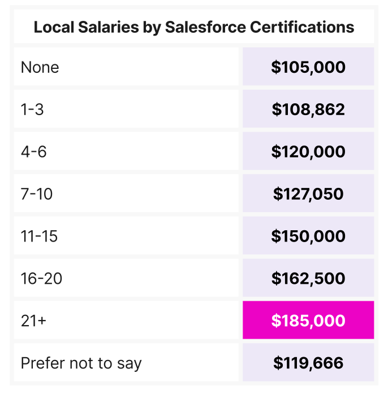The height and width of the screenshot is (395, 388).
Task: Click the $105,000 salary cell
Action: click(308, 67)
